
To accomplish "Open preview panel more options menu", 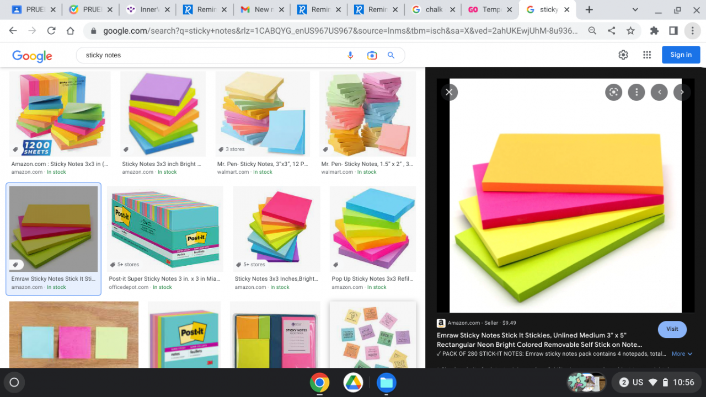I will coord(637,92).
